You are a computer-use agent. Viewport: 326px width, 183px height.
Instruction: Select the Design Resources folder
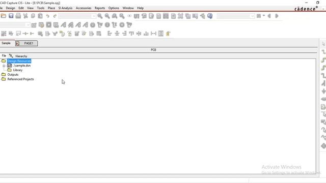click(x=19, y=61)
